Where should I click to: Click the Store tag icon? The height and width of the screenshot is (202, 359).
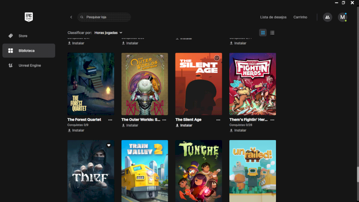(x=10, y=36)
